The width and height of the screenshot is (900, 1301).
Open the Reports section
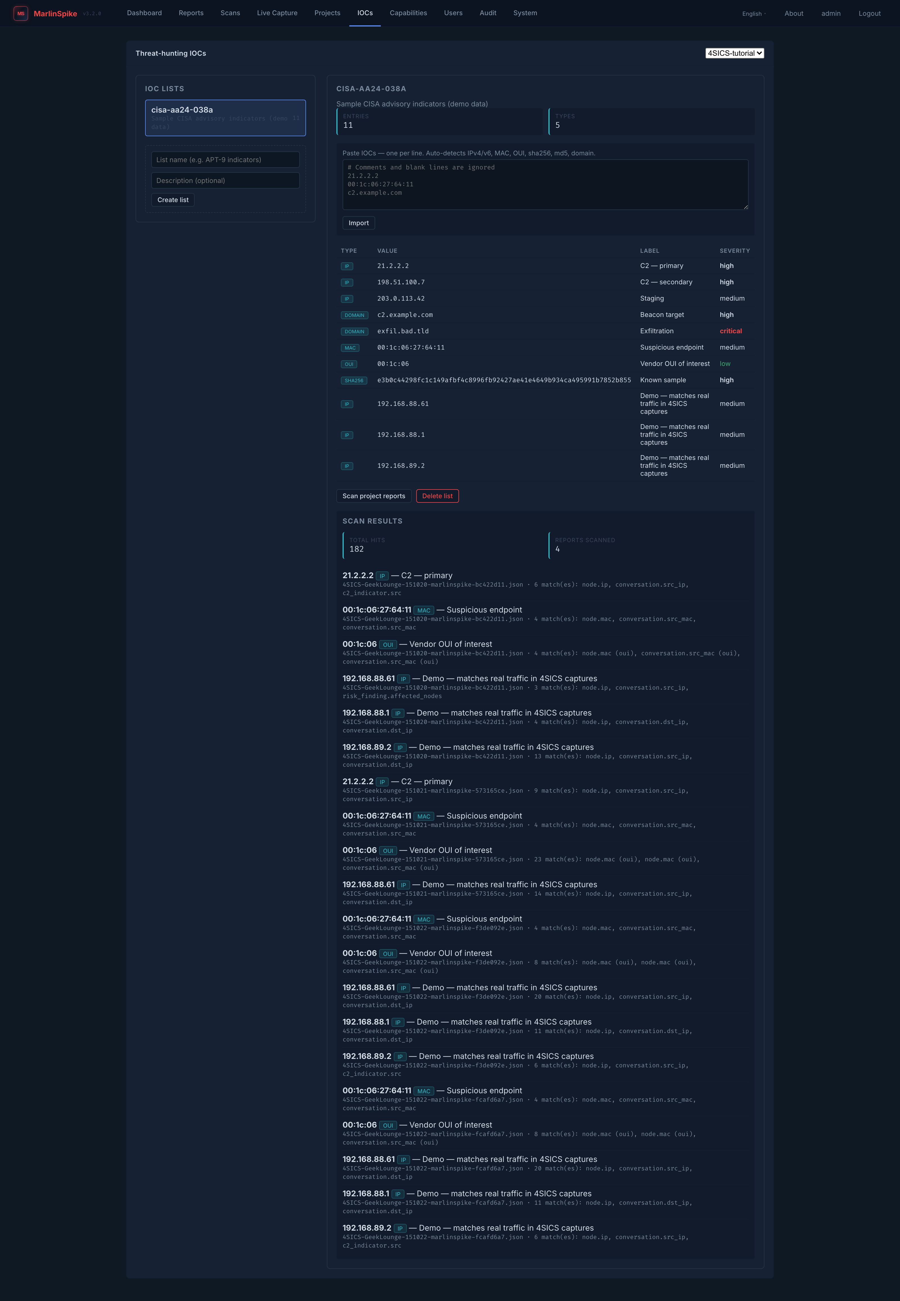point(191,13)
